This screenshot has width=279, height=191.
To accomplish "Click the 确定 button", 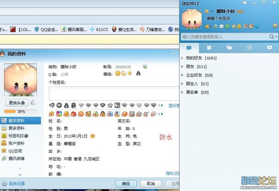I will pyautogui.click(x=126, y=183).
